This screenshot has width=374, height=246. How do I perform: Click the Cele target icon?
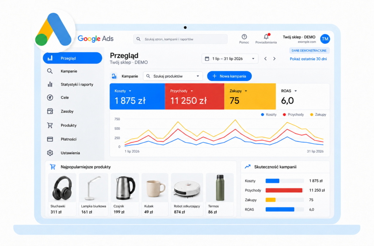coord(50,97)
